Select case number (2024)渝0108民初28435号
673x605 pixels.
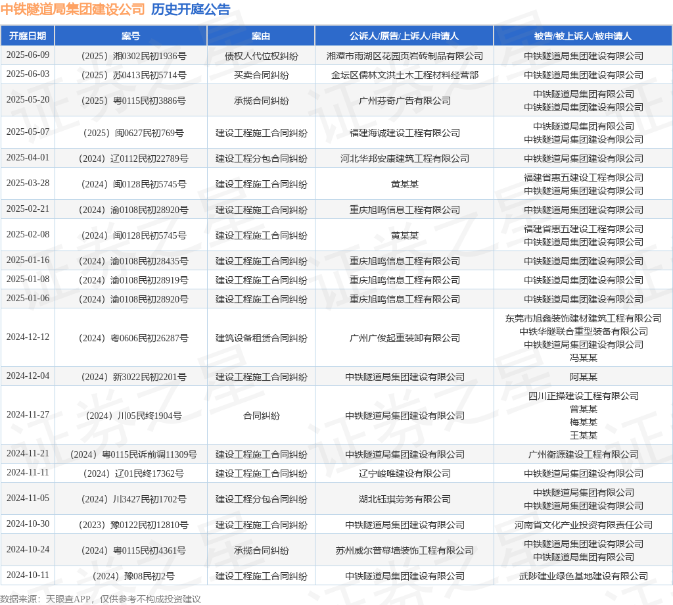(133, 262)
